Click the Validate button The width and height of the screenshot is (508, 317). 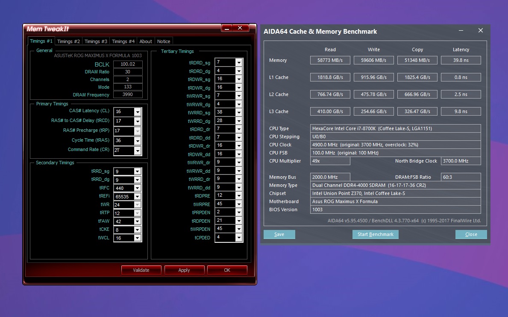[x=141, y=270]
